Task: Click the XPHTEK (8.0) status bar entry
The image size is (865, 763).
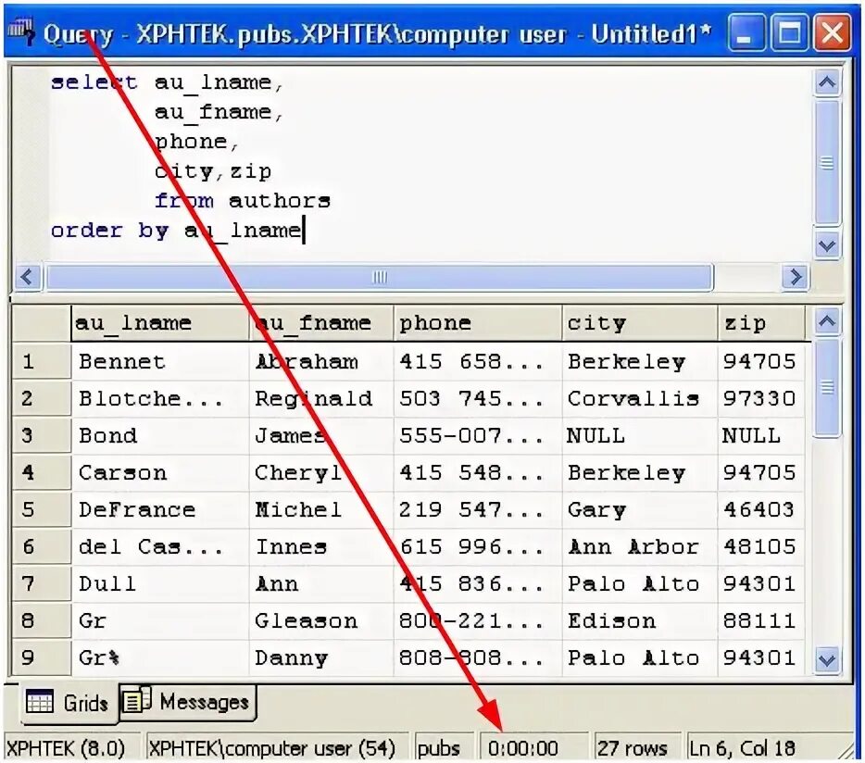Action: click(x=71, y=748)
